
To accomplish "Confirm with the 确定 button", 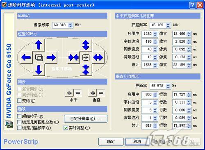I will click(111, 141).
